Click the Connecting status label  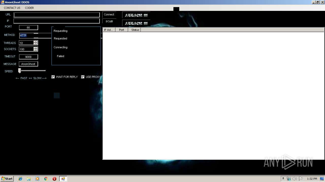pos(60,47)
